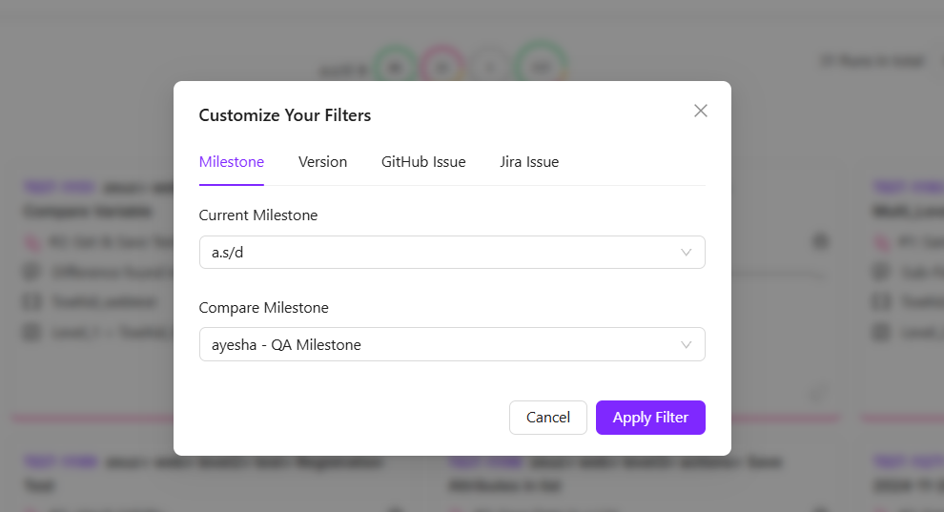
Task: Open the GitHub Issue tab
Action: click(423, 162)
